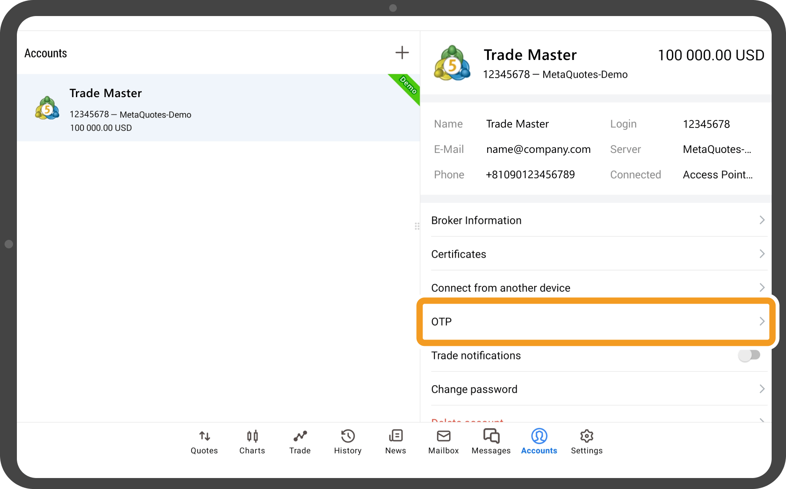Select the Trade Master account list entry
This screenshot has width=786, height=489.
[218, 108]
